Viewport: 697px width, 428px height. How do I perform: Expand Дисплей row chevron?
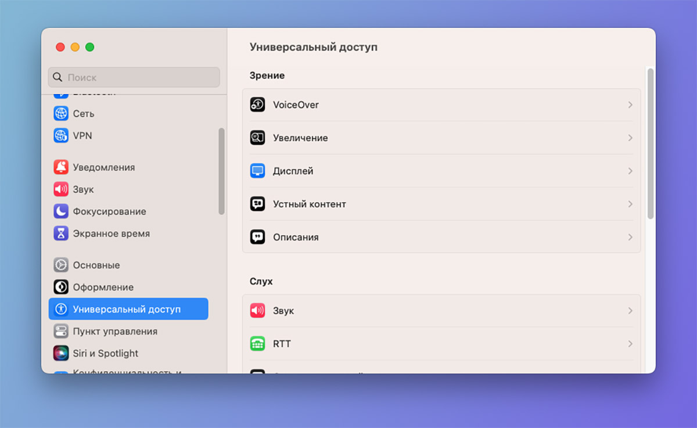pyautogui.click(x=630, y=171)
